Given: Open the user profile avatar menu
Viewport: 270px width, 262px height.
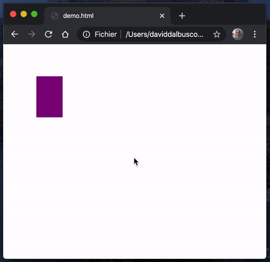Looking at the screenshot, I should click(x=238, y=34).
